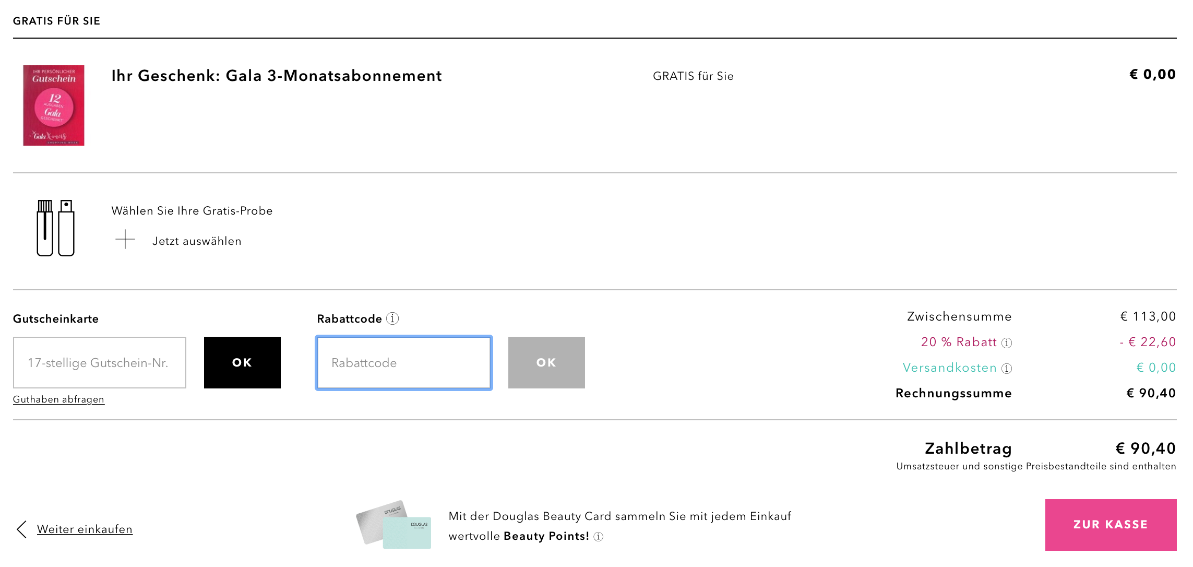Screen dimensions: 1193x567
Task: Click the back arrow beside Weiter einkaufen
Action: pyautogui.click(x=21, y=529)
